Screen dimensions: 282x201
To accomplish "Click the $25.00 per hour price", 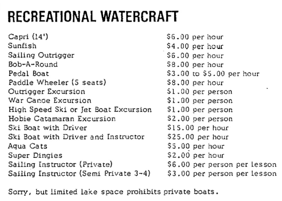I will click(x=198, y=137).
